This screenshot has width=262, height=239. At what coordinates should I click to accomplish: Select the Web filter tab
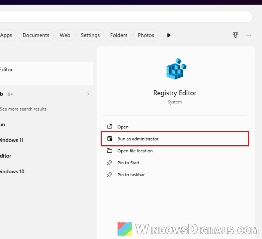pos(65,35)
